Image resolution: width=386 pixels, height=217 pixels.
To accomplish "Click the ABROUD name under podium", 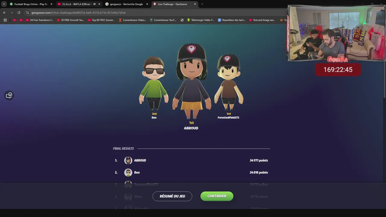I will click(191, 128).
